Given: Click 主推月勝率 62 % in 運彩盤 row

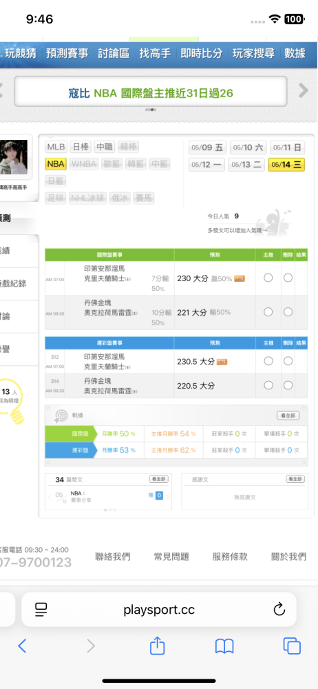Looking at the screenshot, I should coord(173,450).
